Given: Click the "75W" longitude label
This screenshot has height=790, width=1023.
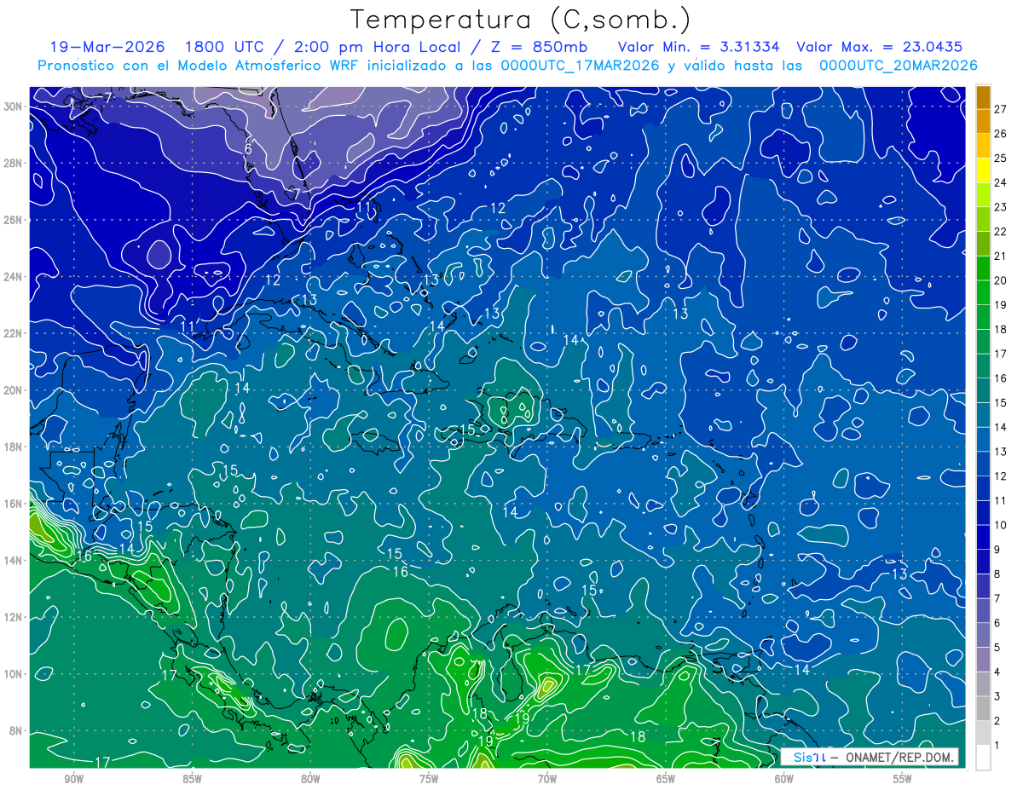Looking at the screenshot, I should (x=429, y=779).
